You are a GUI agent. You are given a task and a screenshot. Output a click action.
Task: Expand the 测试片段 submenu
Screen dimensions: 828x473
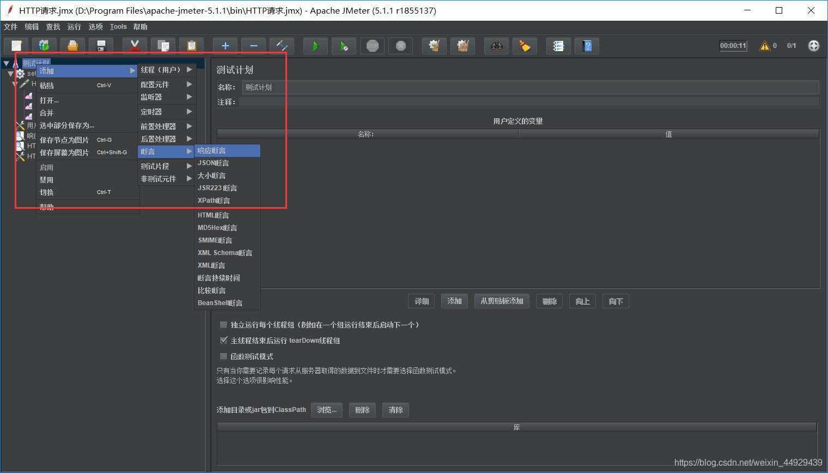coord(166,166)
